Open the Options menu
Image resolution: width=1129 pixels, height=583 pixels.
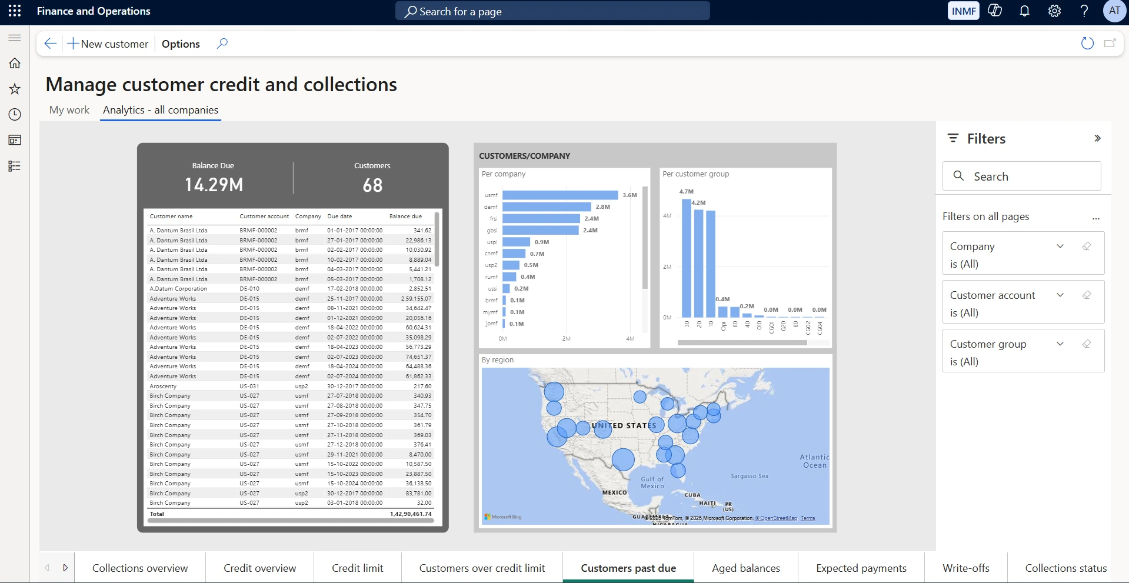(181, 44)
